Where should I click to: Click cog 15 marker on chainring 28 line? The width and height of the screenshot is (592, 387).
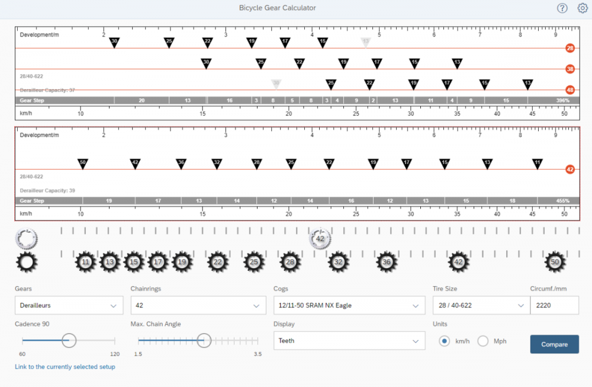(323, 42)
